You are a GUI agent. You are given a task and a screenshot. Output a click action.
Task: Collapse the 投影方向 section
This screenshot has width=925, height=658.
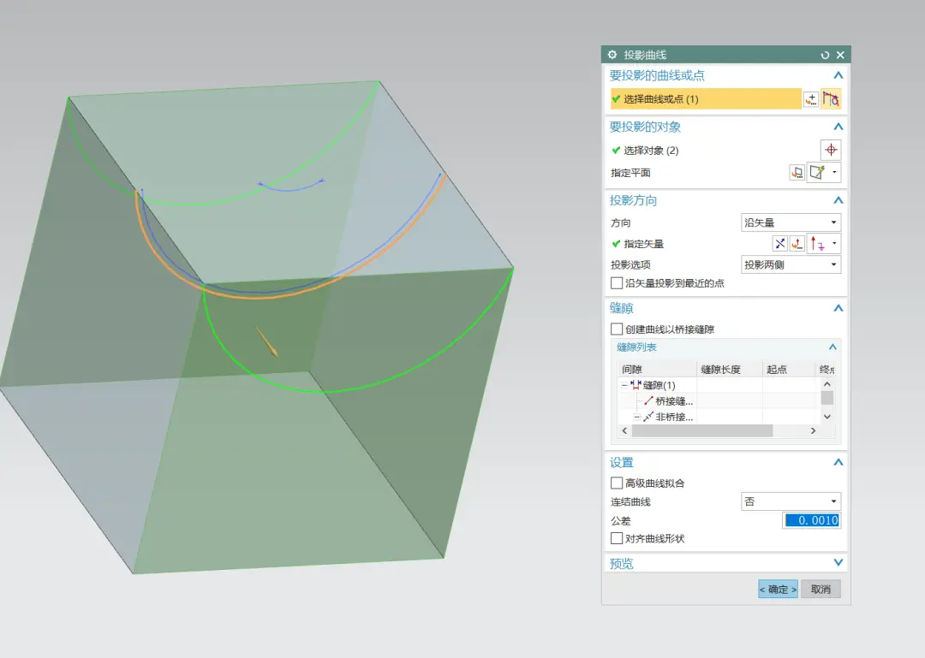pos(838,200)
